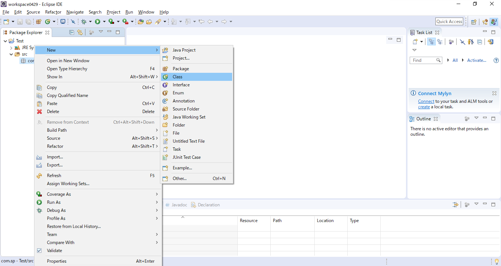Click the Location column header
Image resolution: width=501 pixels, height=266 pixels.
(331, 221)
